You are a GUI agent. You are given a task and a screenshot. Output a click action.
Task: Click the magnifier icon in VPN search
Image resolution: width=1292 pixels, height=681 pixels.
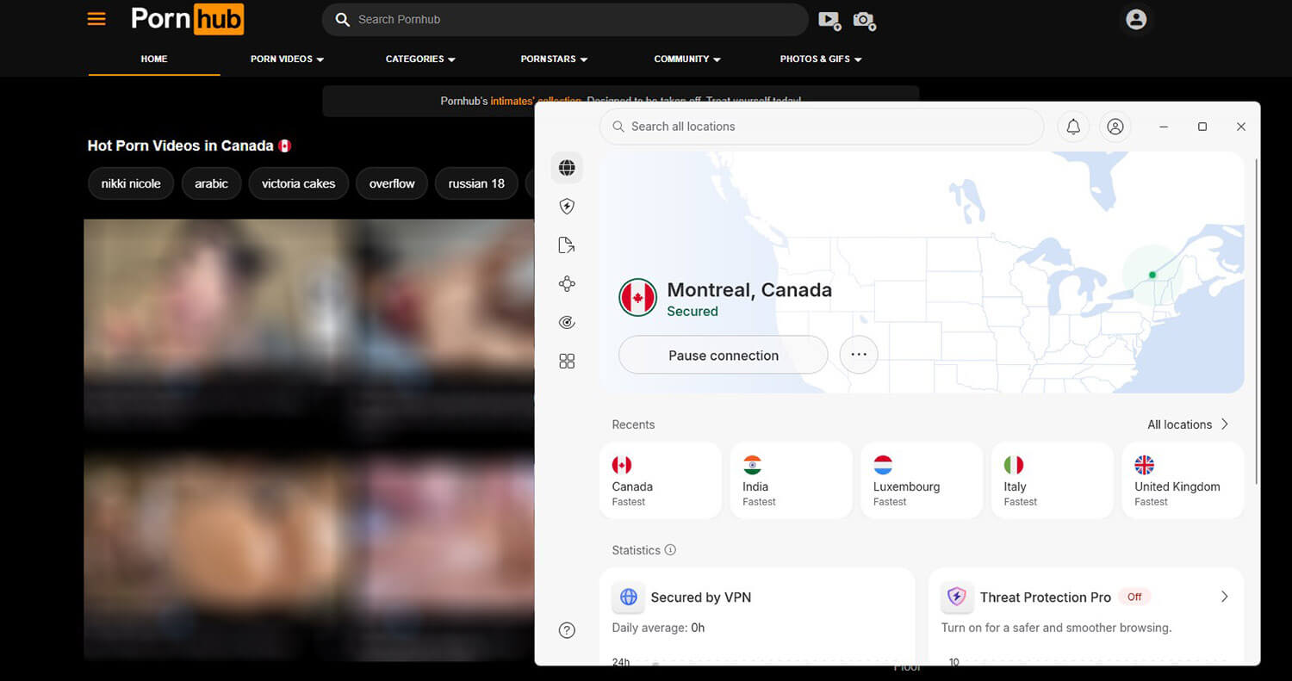pyautogui.click(x=618, y=127)
